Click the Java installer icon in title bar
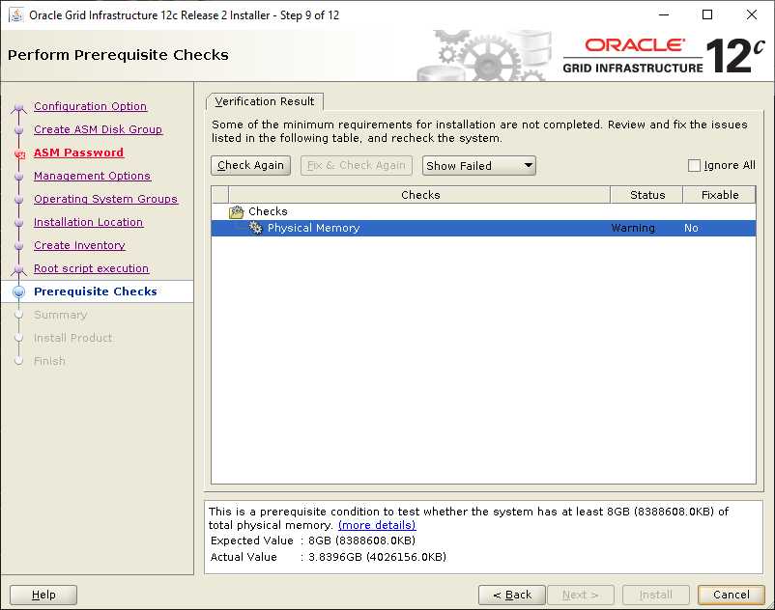775x610 pixels. [16, 15]
